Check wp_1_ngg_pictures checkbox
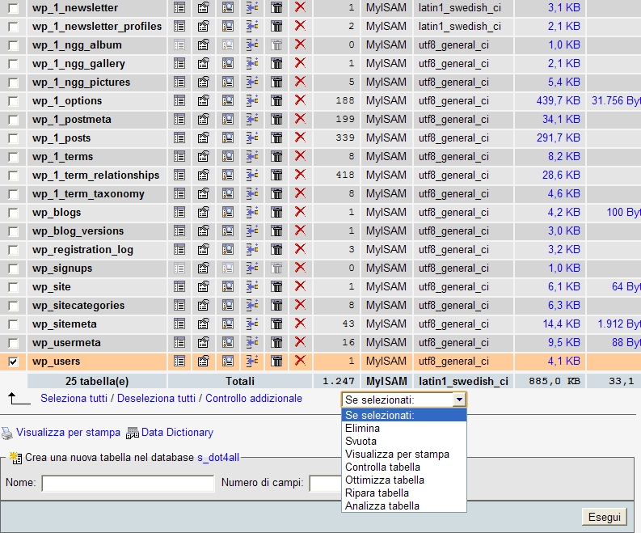 tap(13, 82)
